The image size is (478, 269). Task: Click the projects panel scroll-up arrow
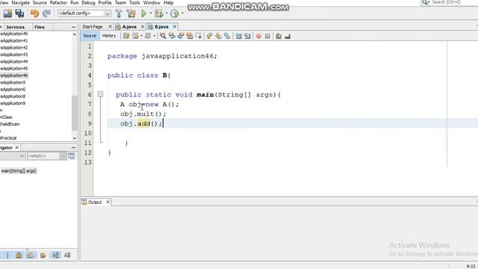click(x=75, y=35)
